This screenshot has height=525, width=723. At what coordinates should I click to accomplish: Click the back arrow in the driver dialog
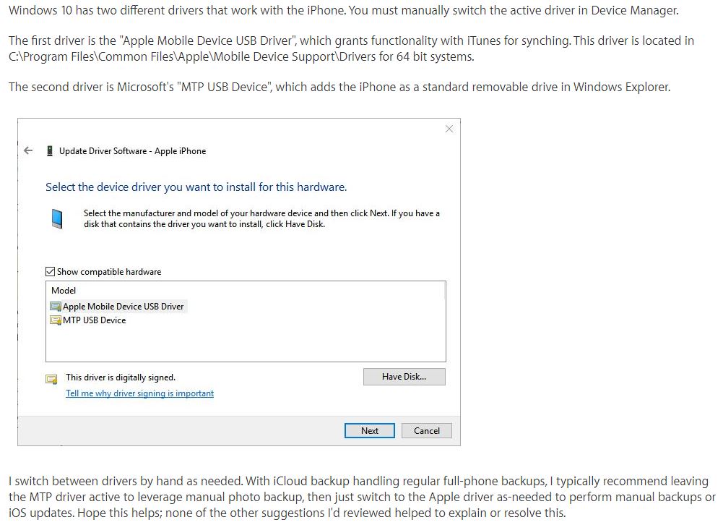[28, 150]
